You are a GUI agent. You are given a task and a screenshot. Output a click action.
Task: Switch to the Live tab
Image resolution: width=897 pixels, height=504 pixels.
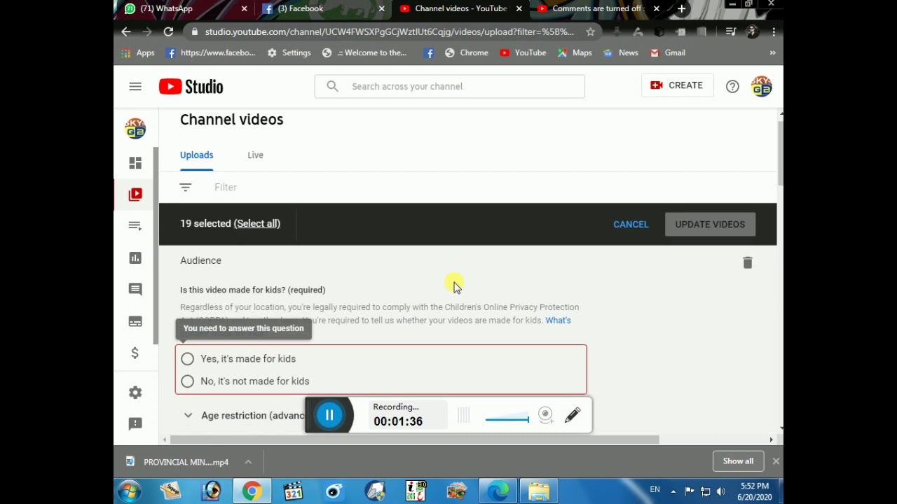pos(255,155)
